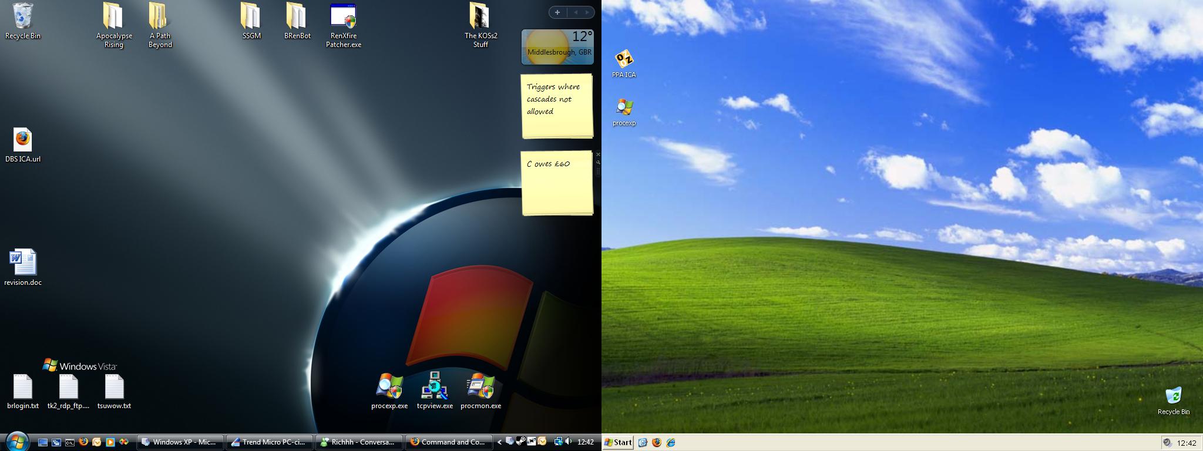Open the DBS ICA.url Firefox shortcut

23,141
